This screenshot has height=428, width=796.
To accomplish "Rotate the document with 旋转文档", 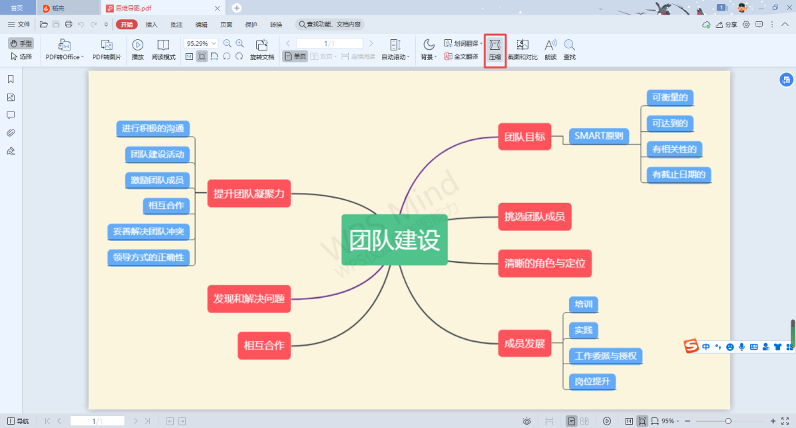I will (262, 50).
